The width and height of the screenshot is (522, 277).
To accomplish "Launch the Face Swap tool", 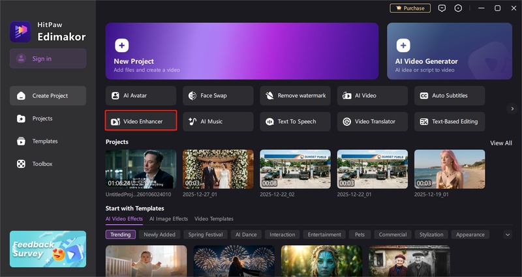I will tap(218, 96).
